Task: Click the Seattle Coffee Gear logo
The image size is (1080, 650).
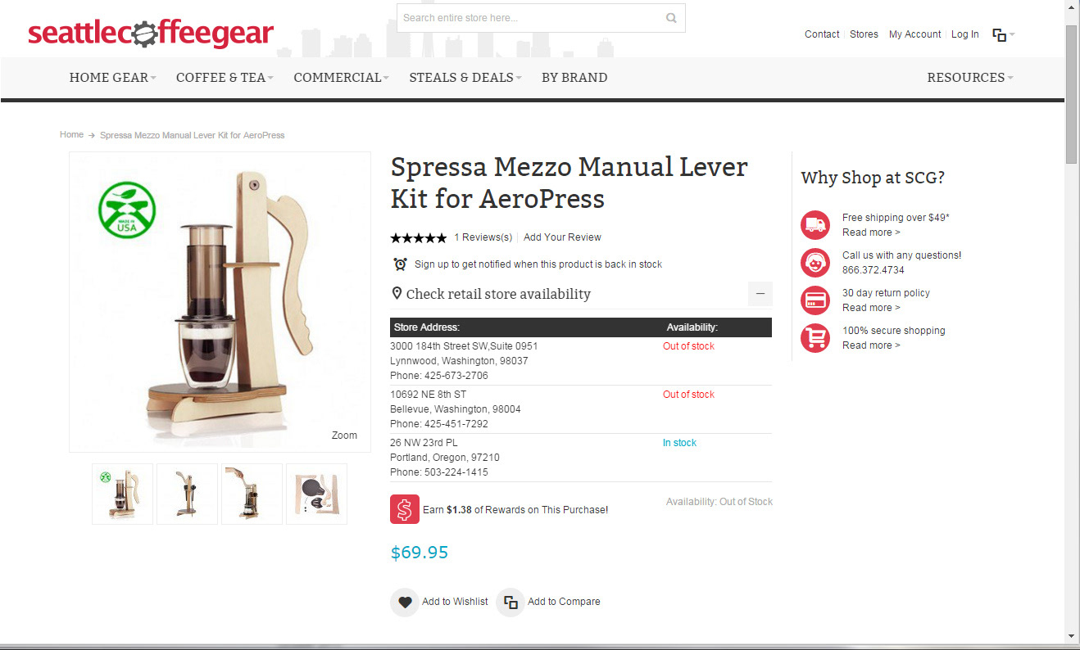Action: [151, 34]
